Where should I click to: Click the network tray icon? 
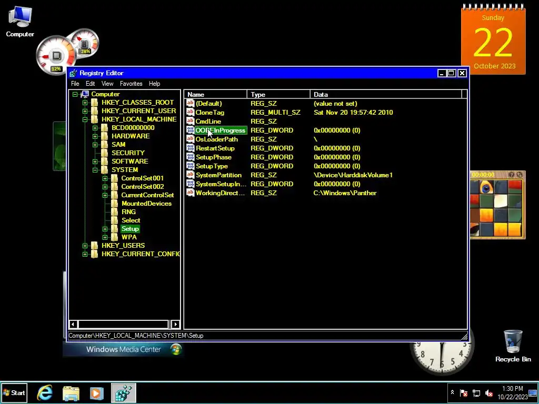476,392
